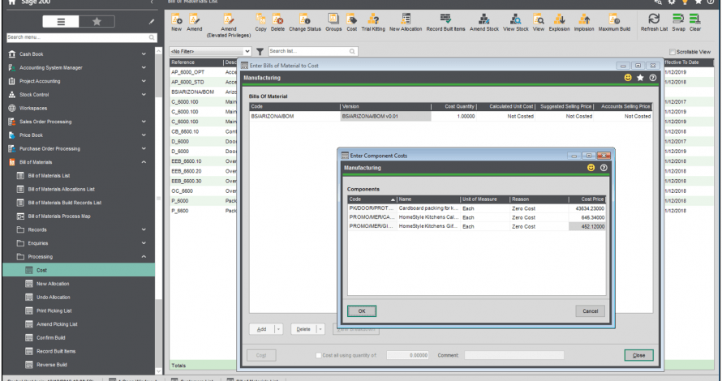Screen dimensions: 722x381
Task: Open the View Stock tool
Action: tap(516, 23)
